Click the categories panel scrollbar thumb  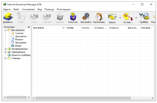pyautogui.click(x=17, y=98)
